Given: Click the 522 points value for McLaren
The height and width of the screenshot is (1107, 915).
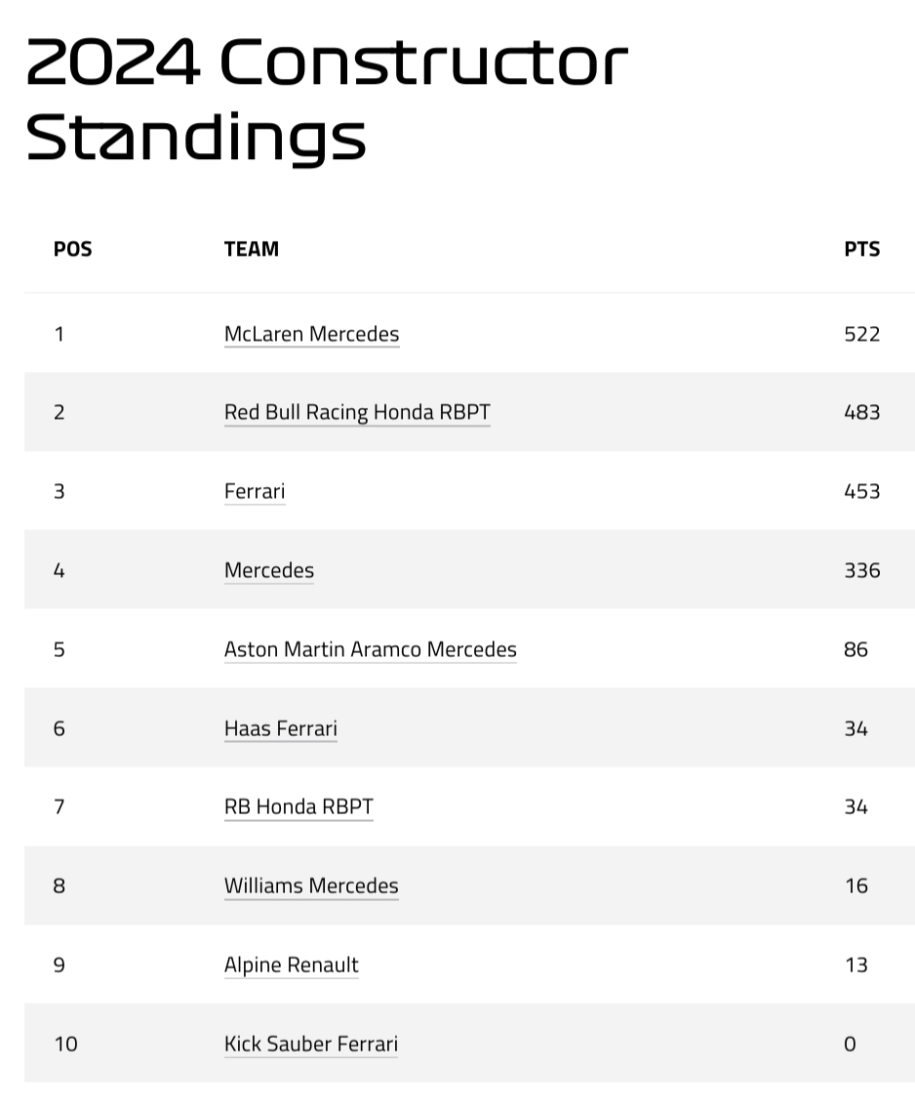Looking at the screenshot, I should [861, 334].
